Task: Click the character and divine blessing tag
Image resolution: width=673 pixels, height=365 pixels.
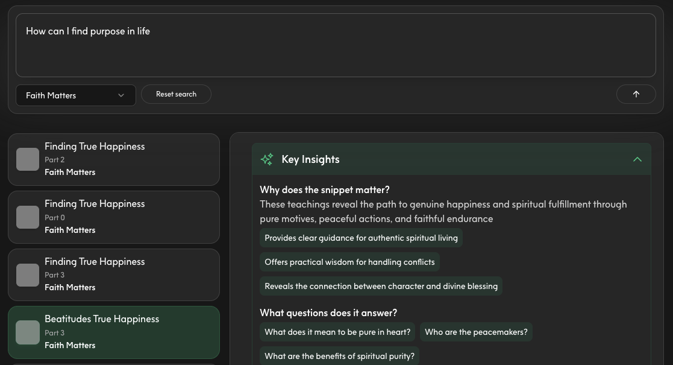Action: click(381, 286)
